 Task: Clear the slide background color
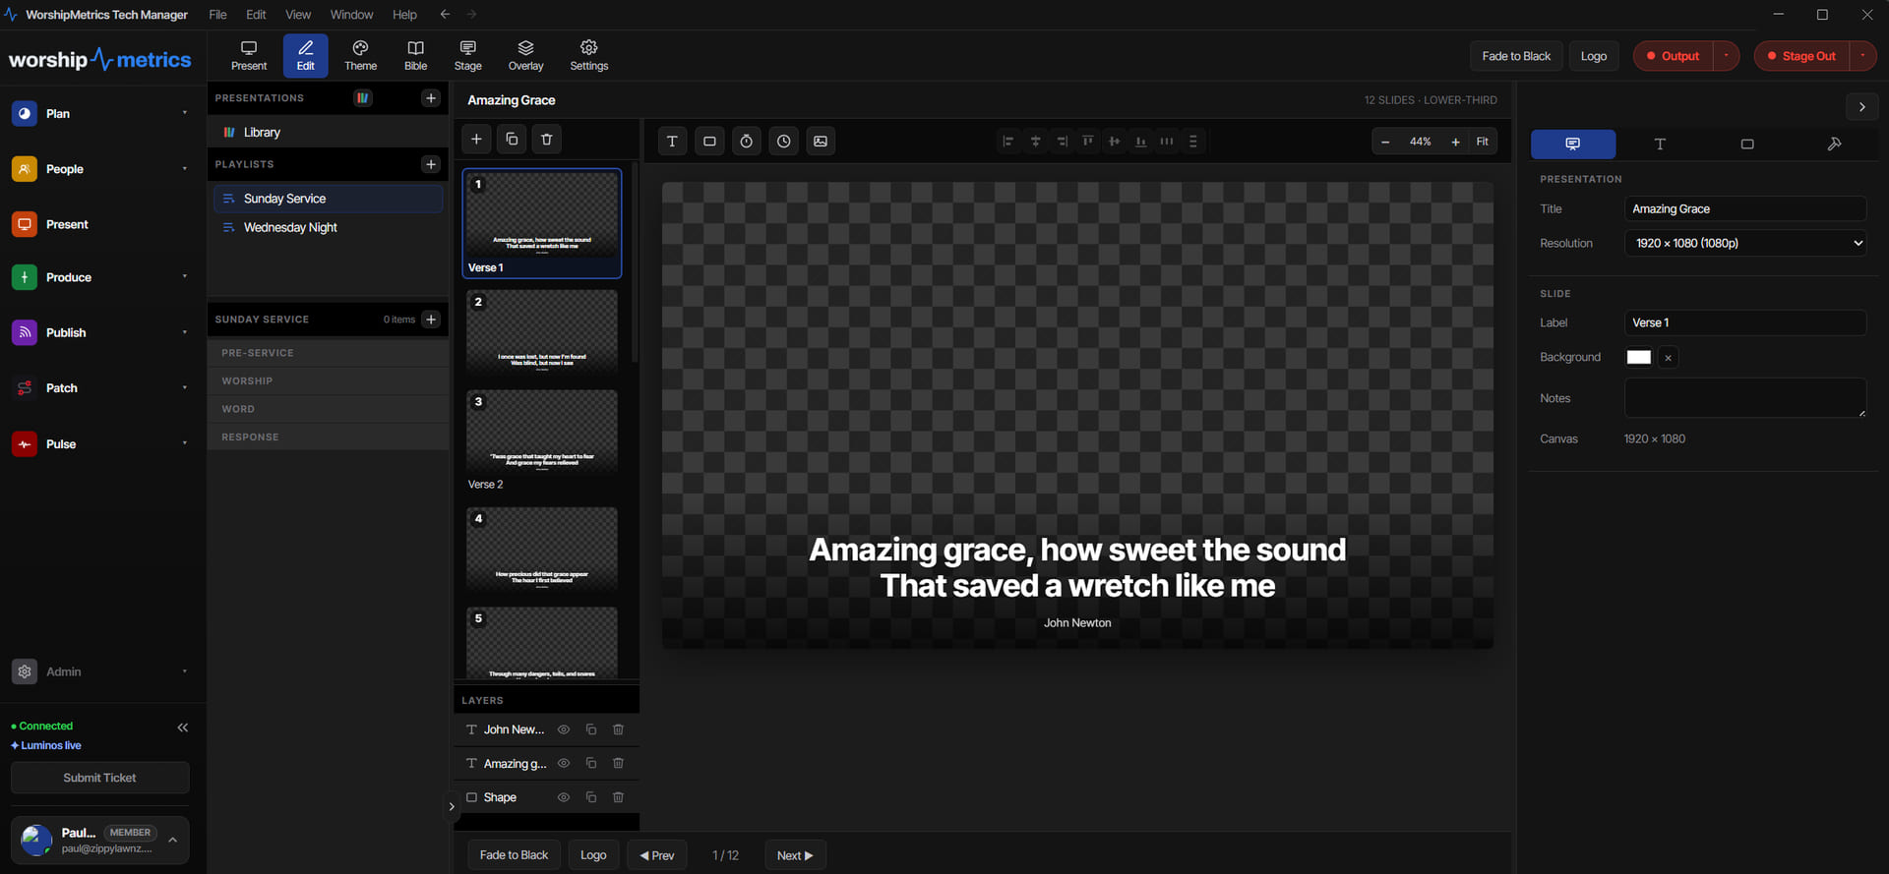pyautogui.click(x=1668, y=358)
